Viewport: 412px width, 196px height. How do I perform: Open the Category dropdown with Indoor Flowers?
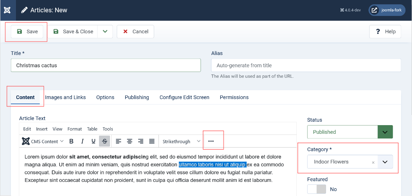pos(385,162)
